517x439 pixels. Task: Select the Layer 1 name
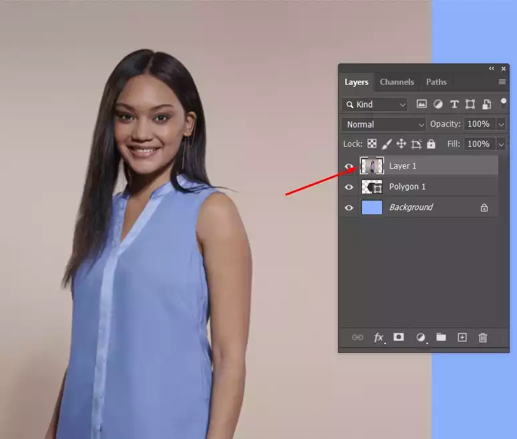(x=403, y=166)
